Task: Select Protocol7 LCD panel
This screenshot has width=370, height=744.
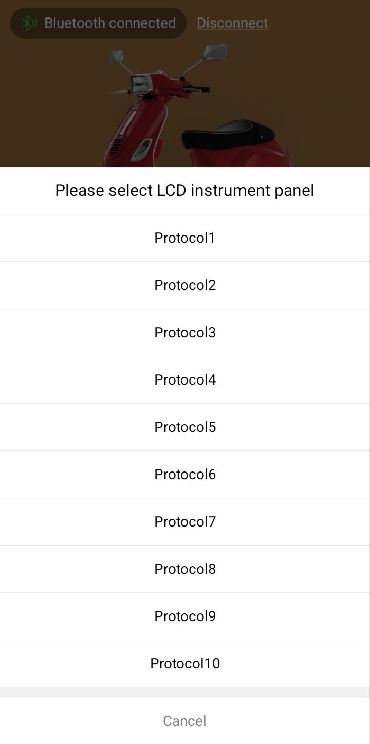Action: [x=185, y=522]
